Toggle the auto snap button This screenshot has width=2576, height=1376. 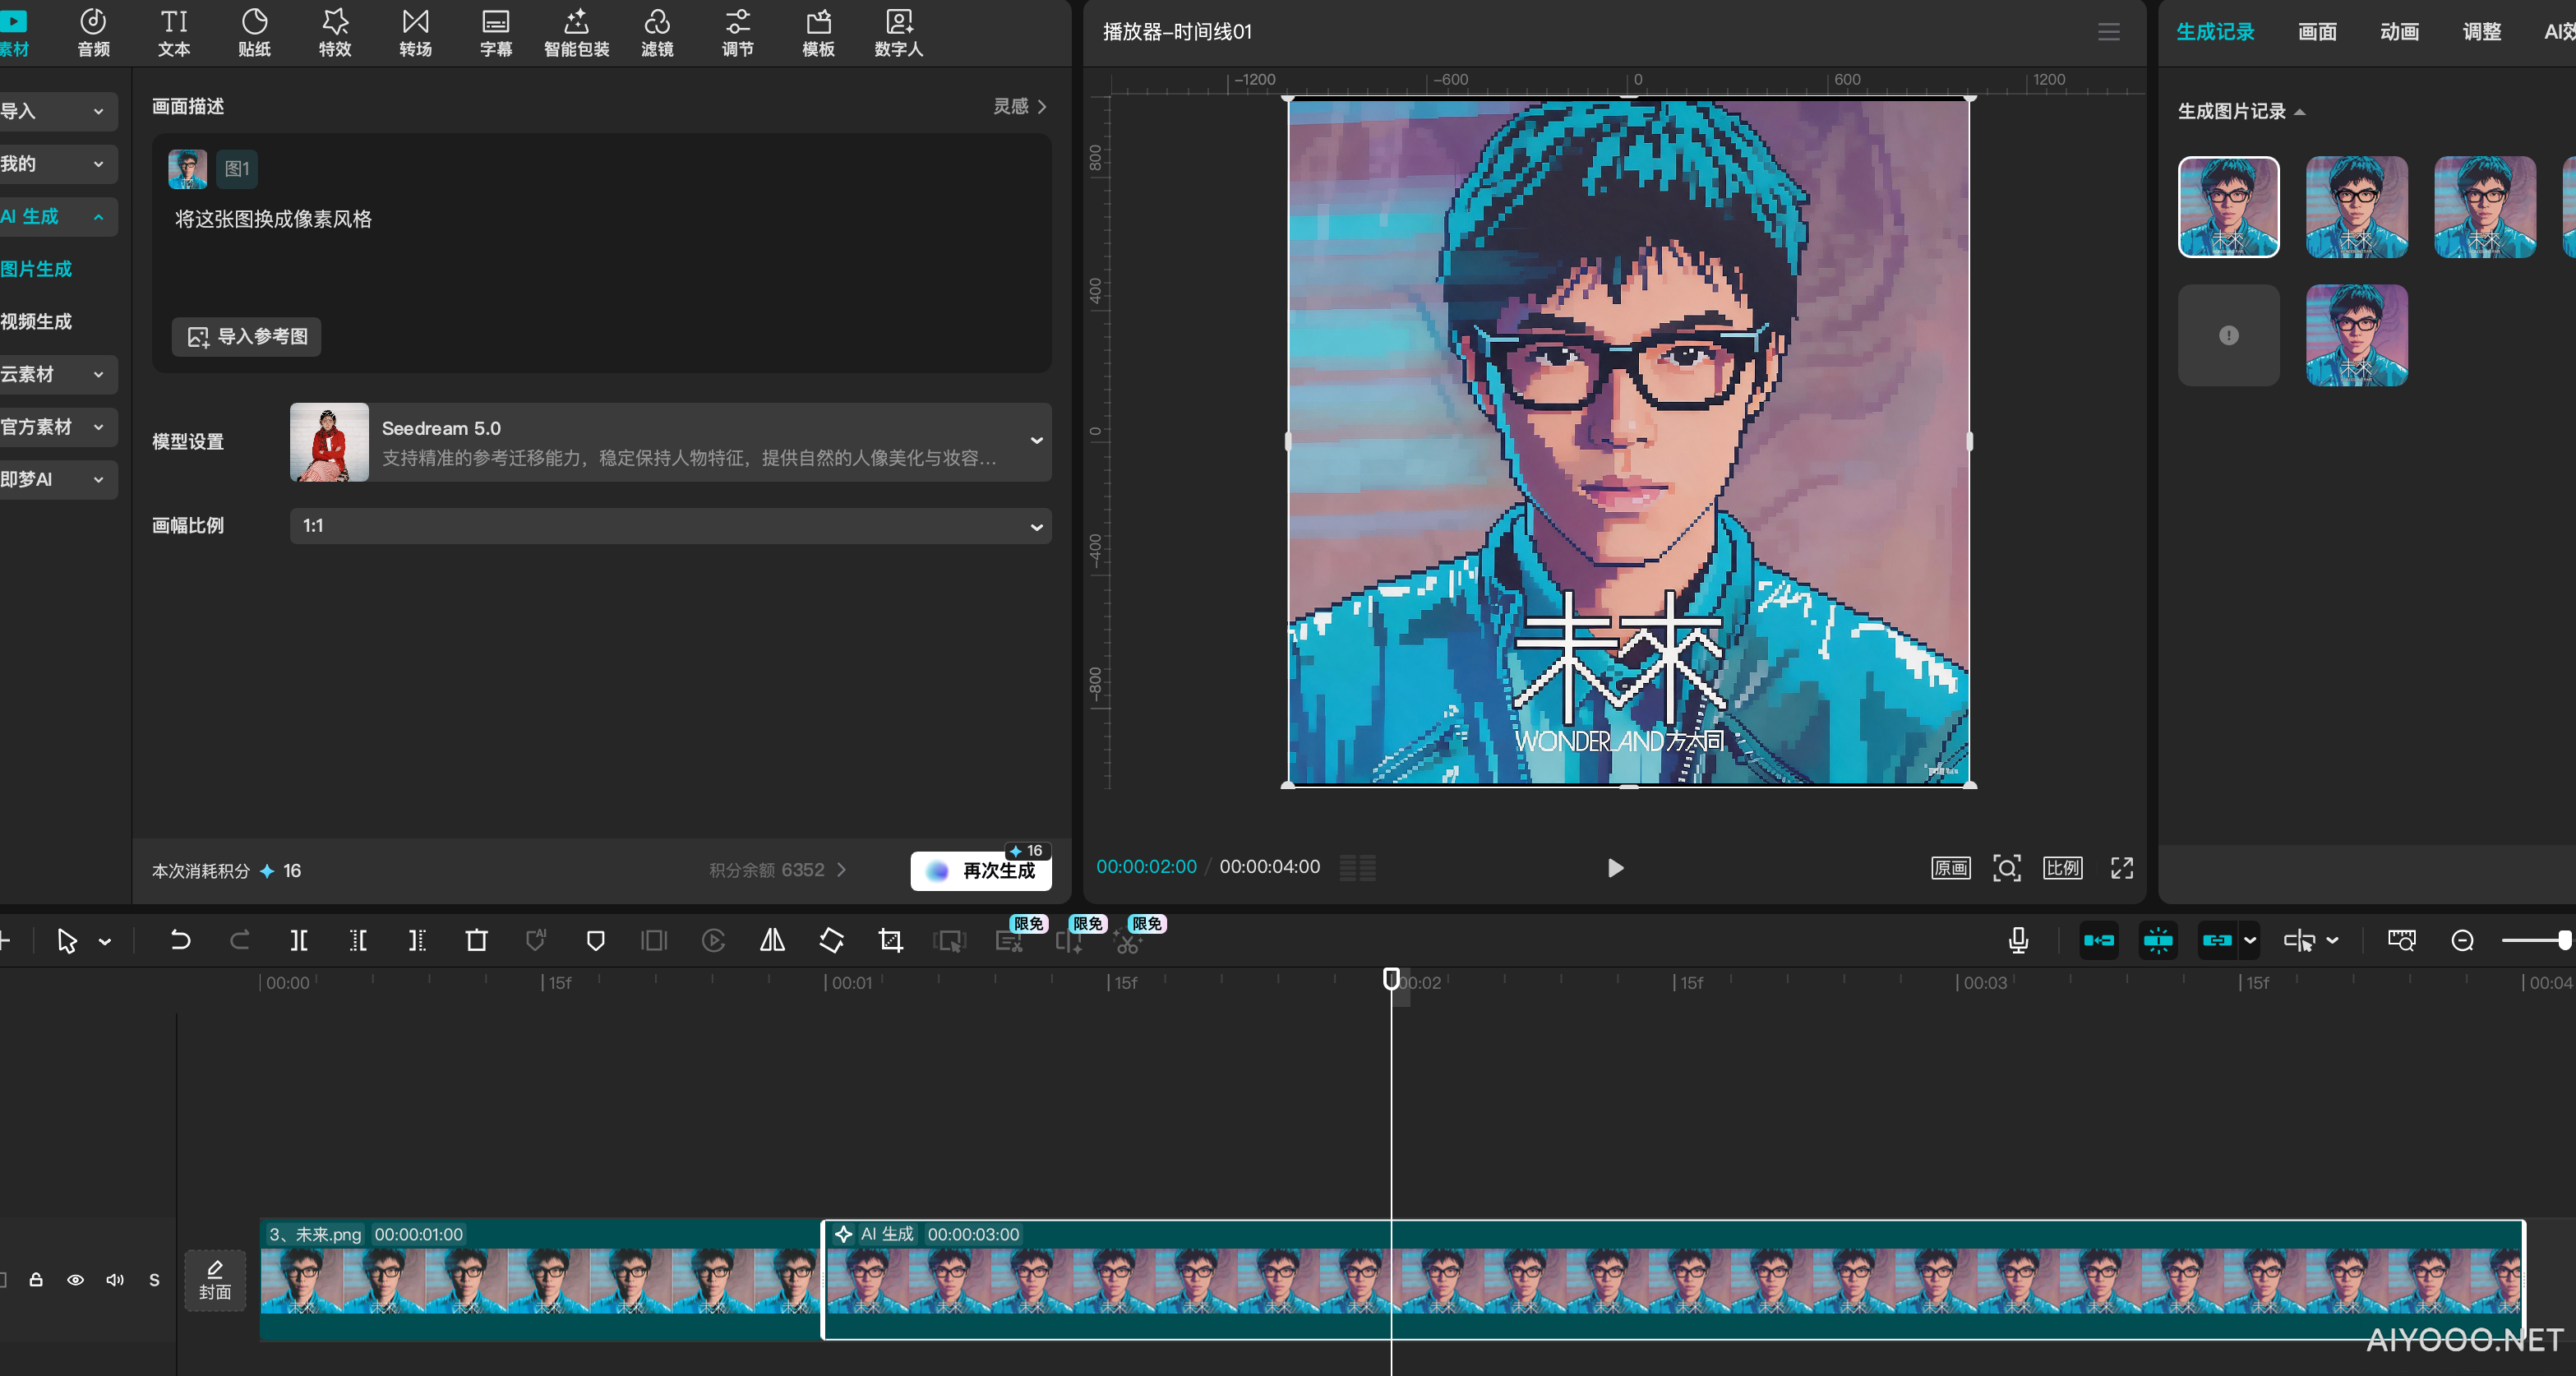click(x=2158, y=940)
